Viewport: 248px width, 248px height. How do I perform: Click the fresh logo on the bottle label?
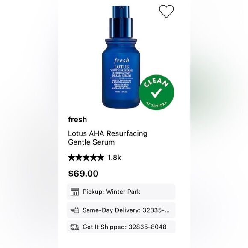tap(121, 60)
